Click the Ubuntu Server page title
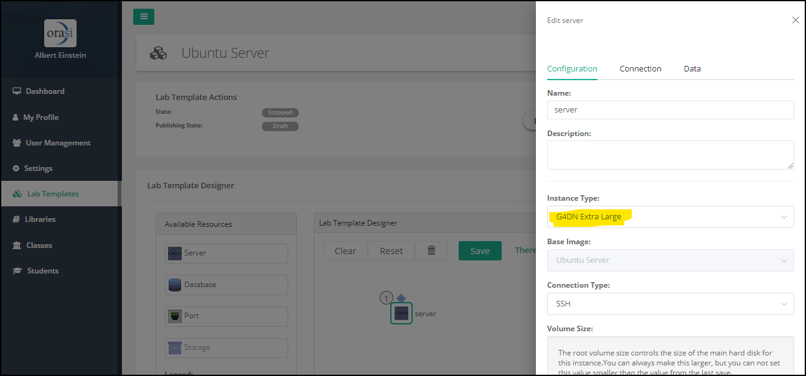 [x=225, y=53]
